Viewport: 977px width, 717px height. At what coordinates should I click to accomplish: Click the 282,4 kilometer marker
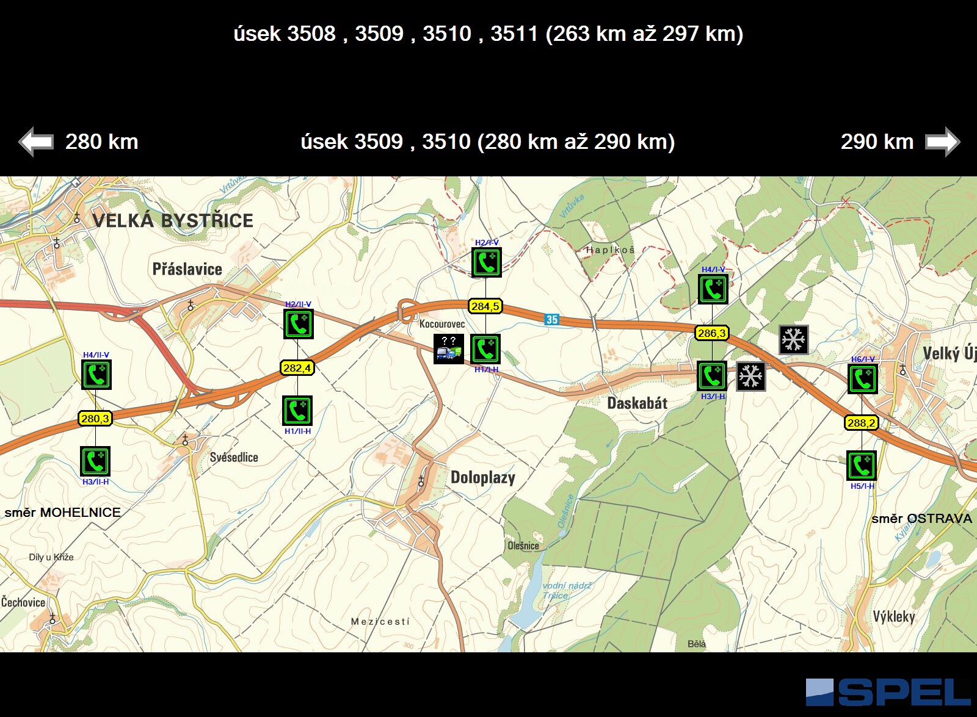(x=297, y=368)
